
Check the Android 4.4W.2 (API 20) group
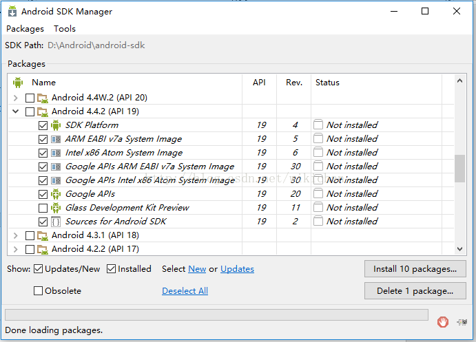[x=30, y=98]
